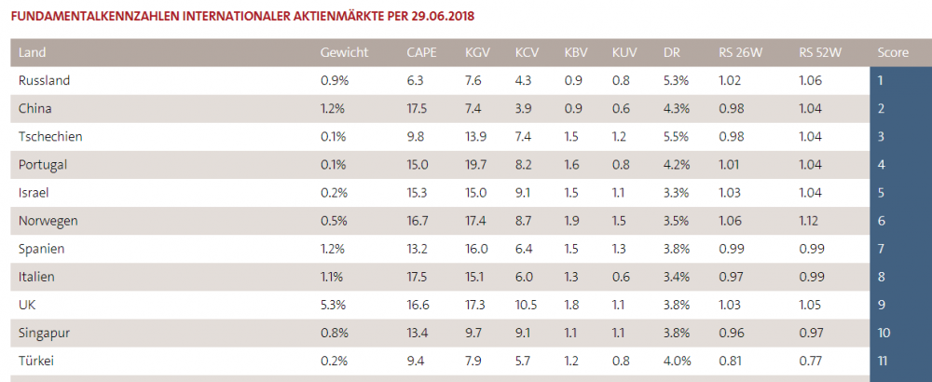Select the Score column header
The width and height of the screenshot is (932, 382).
tap(893, 53)
